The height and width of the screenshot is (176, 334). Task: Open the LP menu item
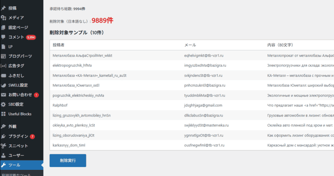tap(11, 47)
